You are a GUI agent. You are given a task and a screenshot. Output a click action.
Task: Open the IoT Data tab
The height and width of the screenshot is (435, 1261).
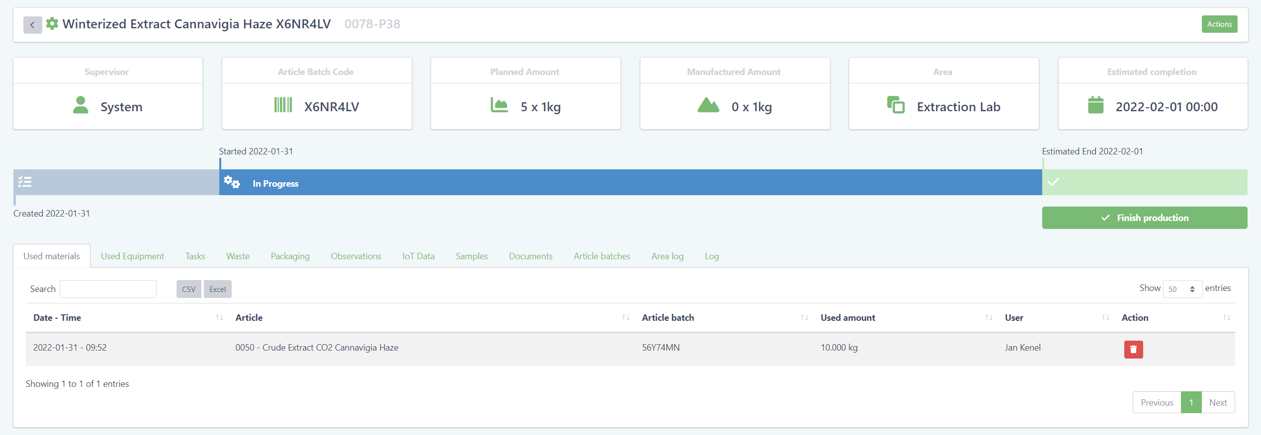[418, 256]
